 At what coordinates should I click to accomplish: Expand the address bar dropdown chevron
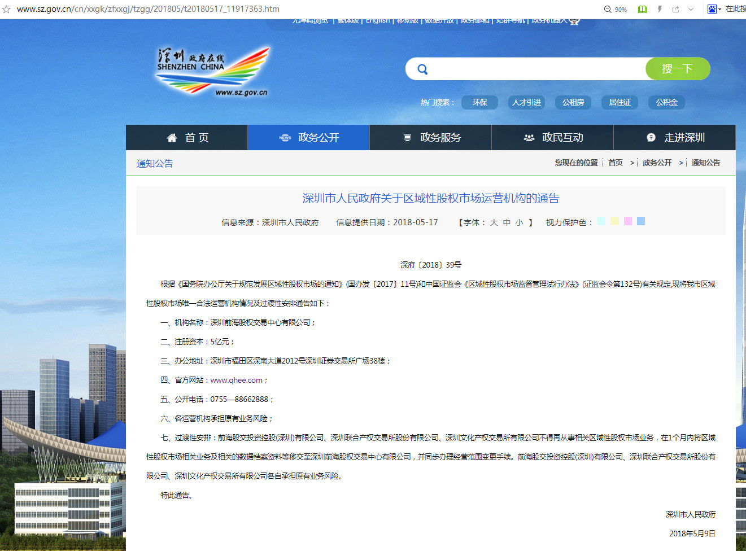[x=691, y=10]
